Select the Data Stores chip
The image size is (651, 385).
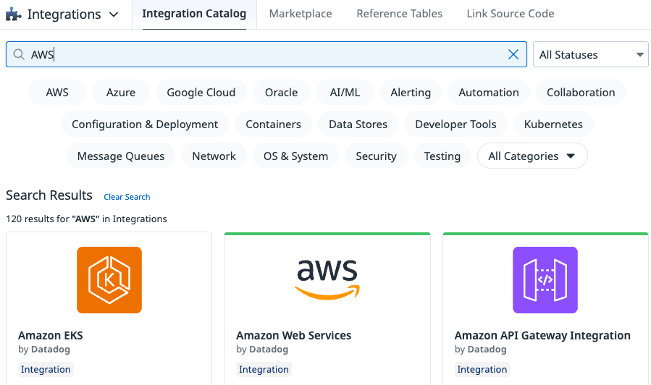pyautogui.click(x=358, y=124)
